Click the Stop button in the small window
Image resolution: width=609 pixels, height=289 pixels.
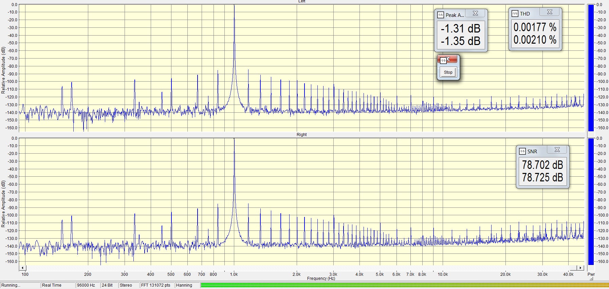click(x=448, y=72)
